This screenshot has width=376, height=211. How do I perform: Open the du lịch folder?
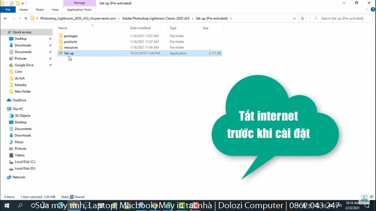(x=19, y=78)
